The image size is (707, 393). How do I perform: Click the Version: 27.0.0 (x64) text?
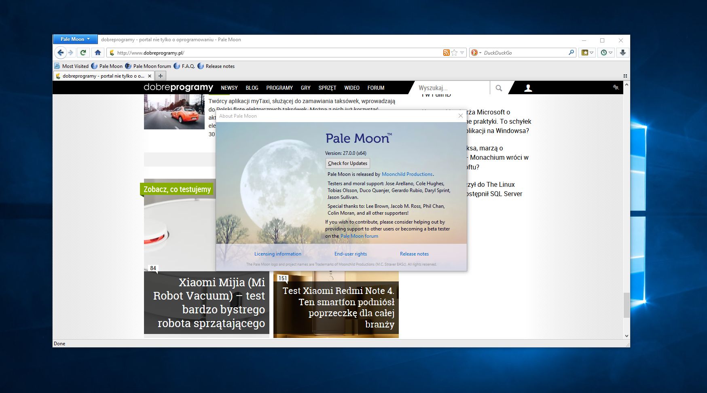point(346,153)
